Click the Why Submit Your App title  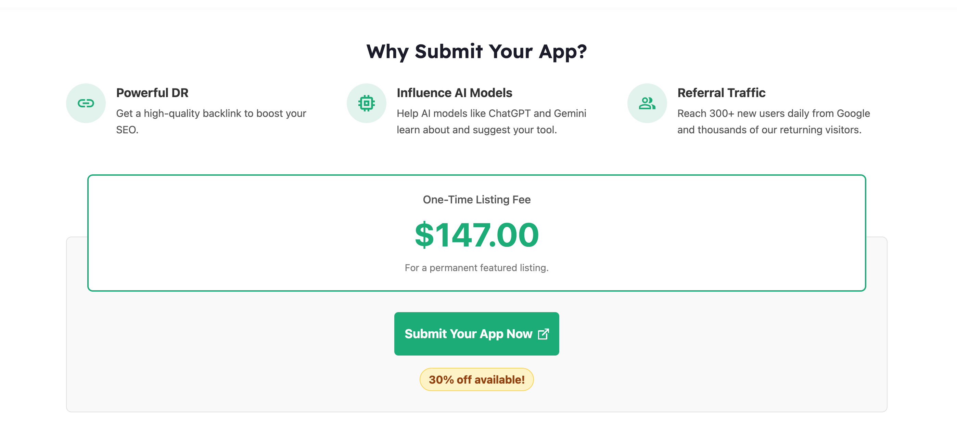[x=476, y=51]
